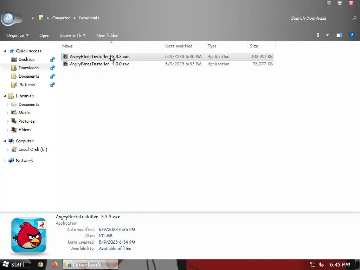Click the 6:45 PM taskbar clock

(340, 264)
